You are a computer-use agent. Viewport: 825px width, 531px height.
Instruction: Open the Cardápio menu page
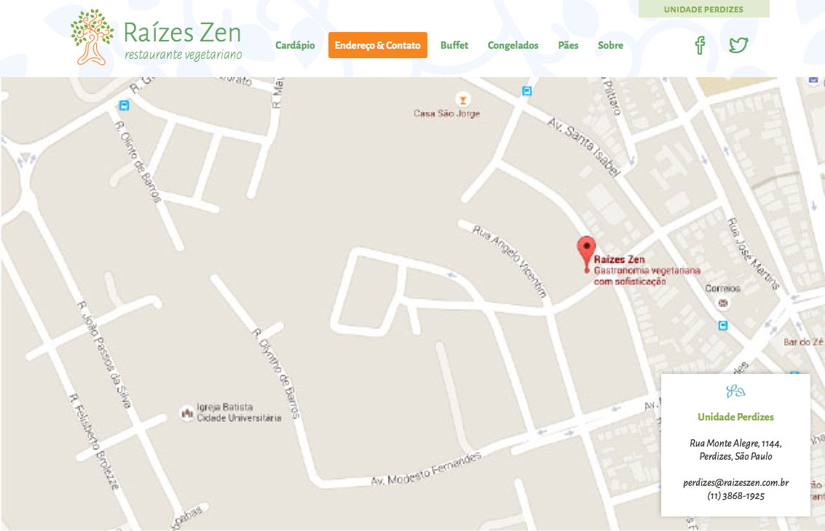point(295,45)
